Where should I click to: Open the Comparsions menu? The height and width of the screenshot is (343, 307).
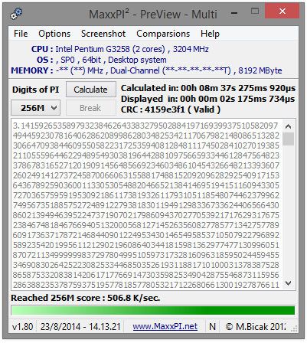163,34
